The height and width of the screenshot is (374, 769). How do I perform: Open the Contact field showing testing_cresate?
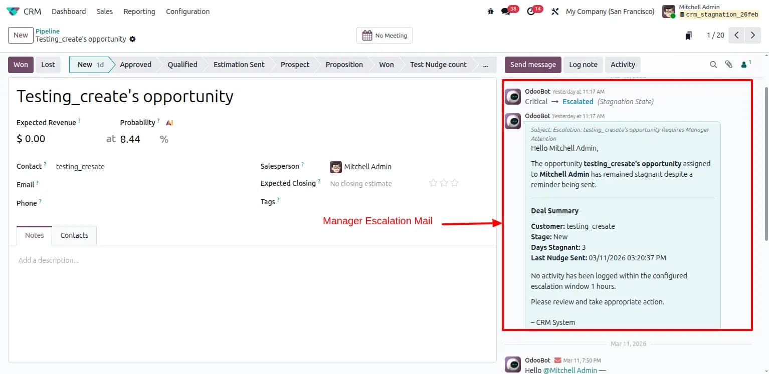click(x=80, y=167)
